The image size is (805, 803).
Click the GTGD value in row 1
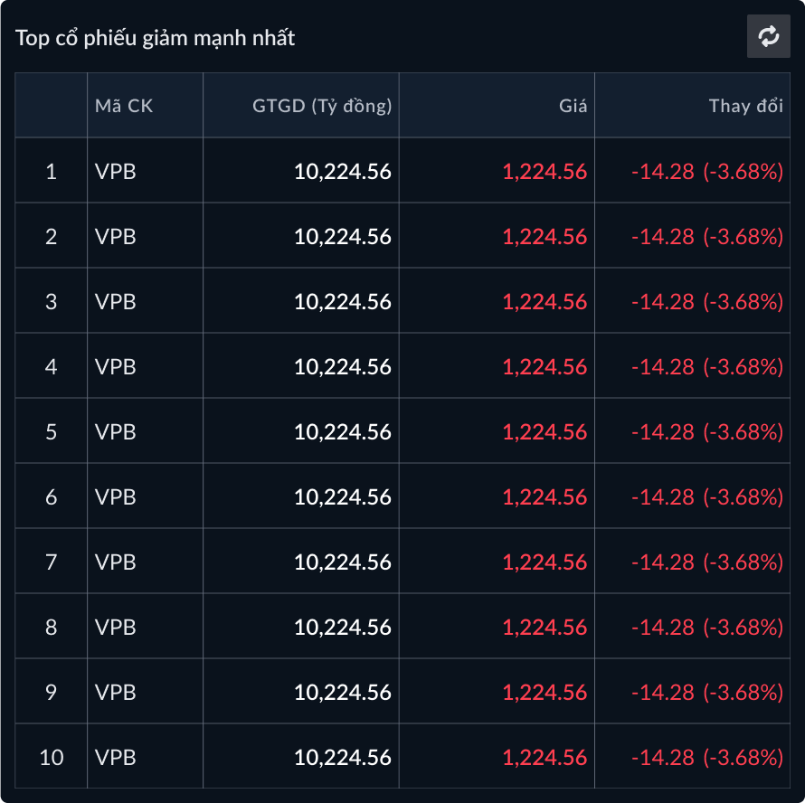click(343, 171)
